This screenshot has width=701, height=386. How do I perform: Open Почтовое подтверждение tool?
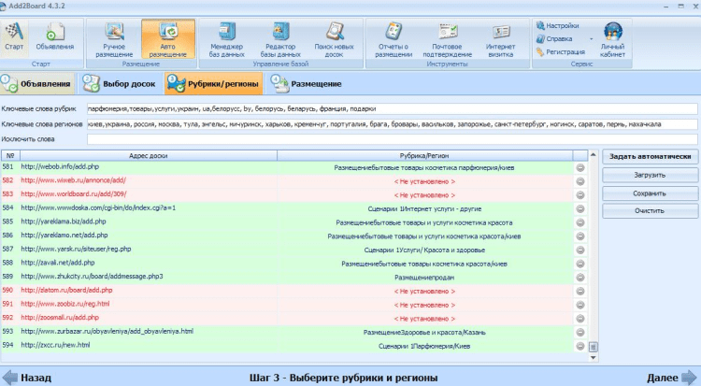coord(448,39)
